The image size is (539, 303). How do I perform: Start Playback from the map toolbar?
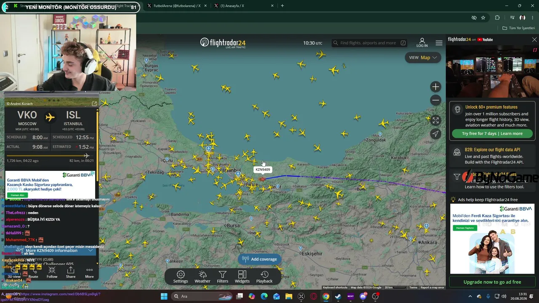[x=264, y=277]
